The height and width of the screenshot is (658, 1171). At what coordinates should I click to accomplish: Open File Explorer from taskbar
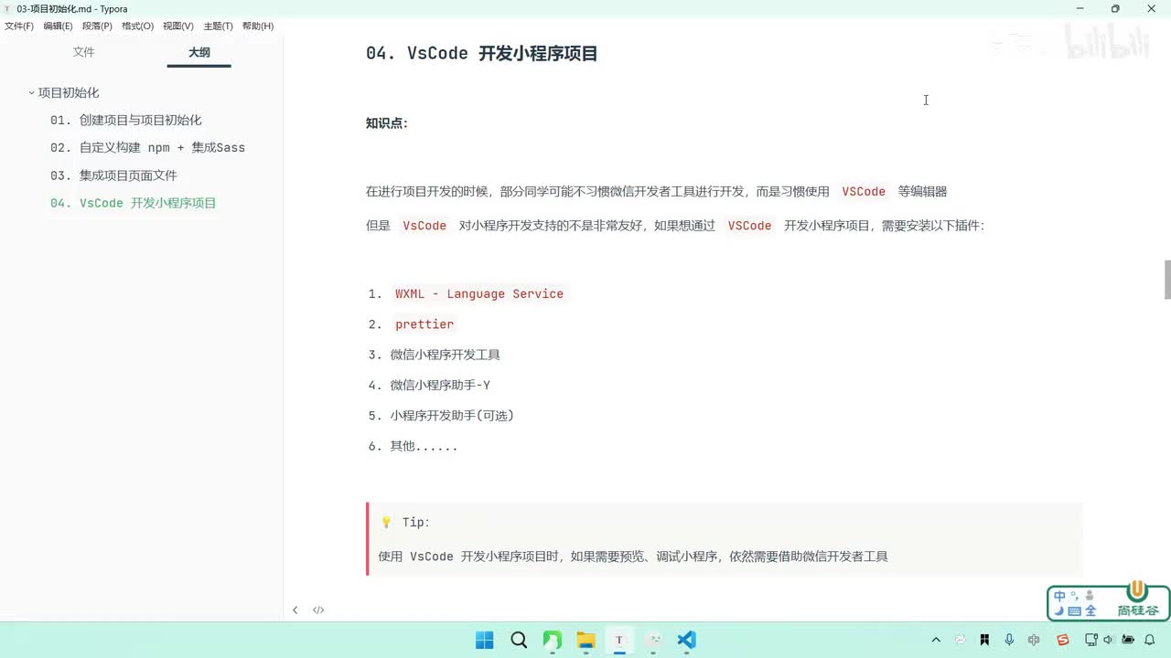585,640
